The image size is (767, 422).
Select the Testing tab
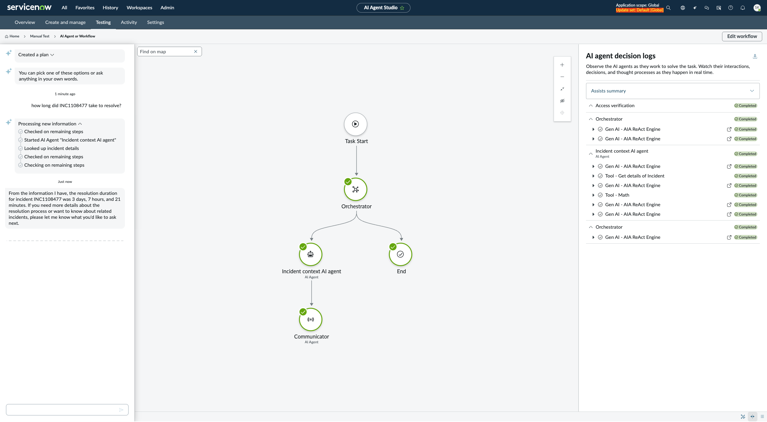(x=103, y=22)
